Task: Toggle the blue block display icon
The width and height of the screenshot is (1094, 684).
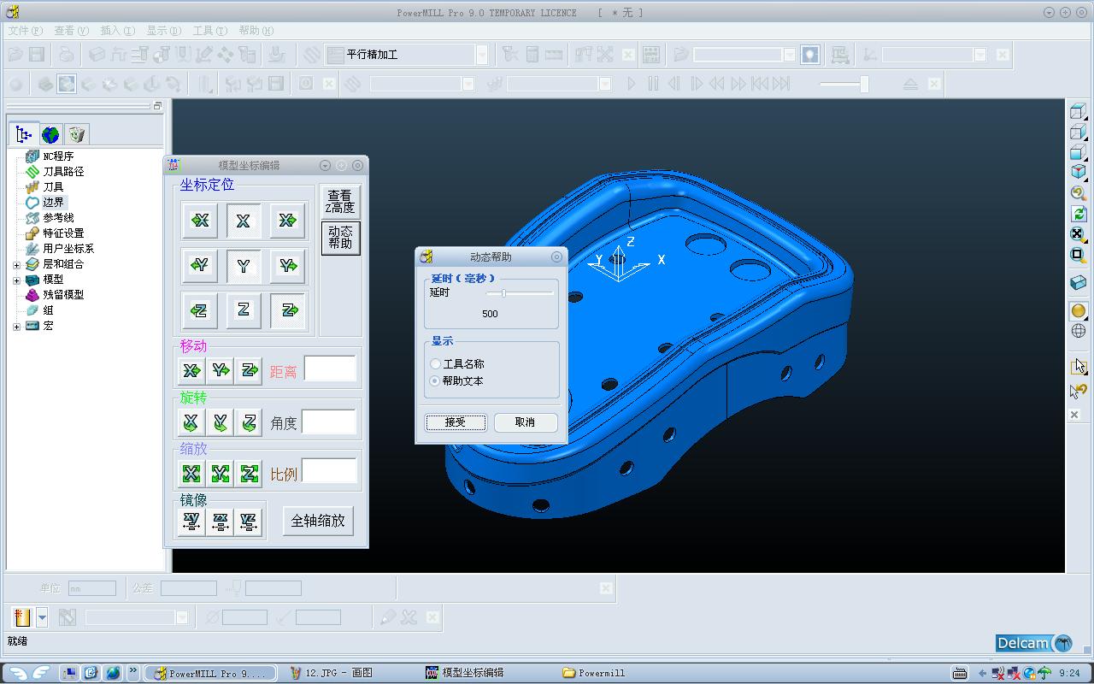Action: click(x=1079, y=283)
